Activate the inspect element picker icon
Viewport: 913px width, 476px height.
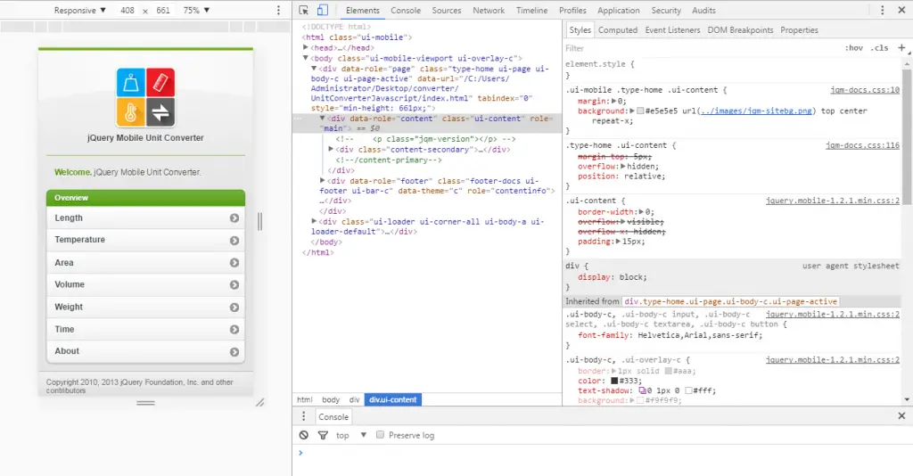pyautogui.click(x=304, y=11)
